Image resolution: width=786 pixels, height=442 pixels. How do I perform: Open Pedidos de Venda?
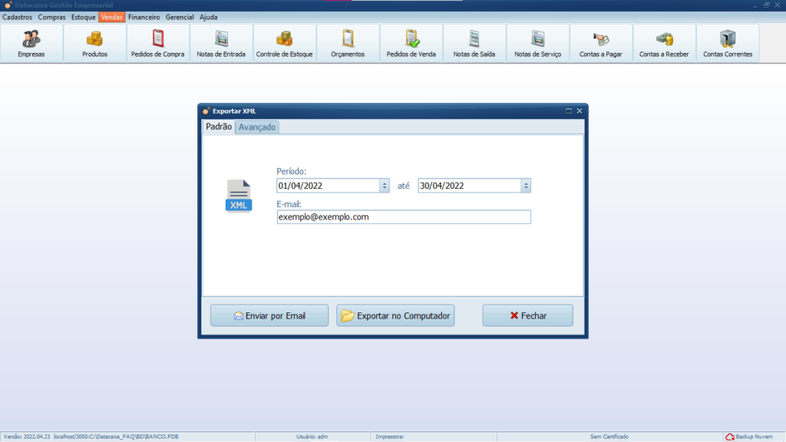pyautogui.click(x=411, y=43)
